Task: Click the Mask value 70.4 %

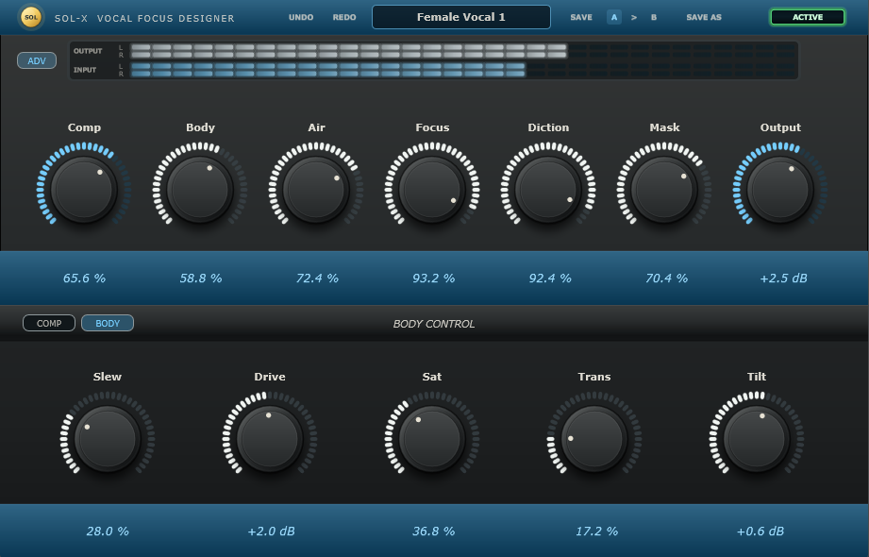Action: [x=666, y=278]
